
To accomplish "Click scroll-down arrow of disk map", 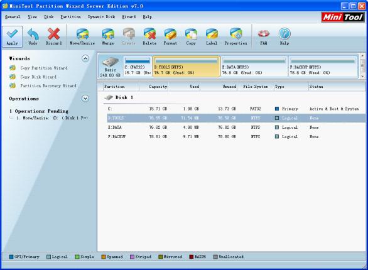I will click(362, 76).
